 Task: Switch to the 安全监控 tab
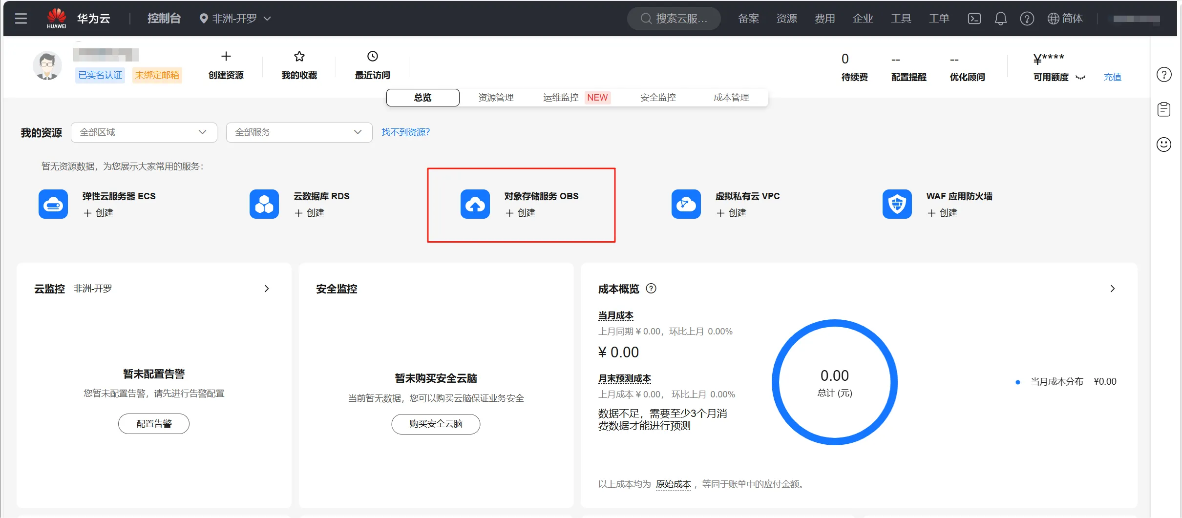tap(658, 98)
